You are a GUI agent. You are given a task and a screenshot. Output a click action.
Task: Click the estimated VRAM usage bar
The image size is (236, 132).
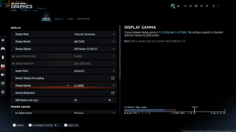175,110
